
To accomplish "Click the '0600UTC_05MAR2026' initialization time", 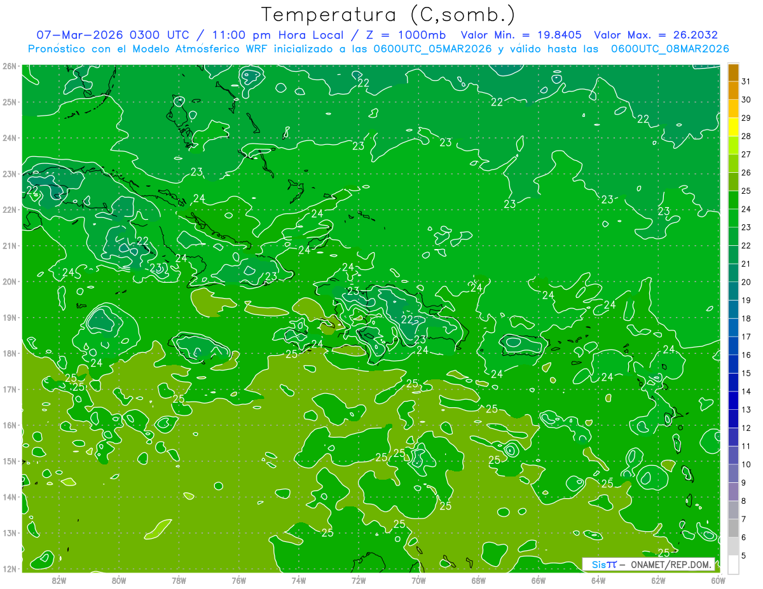I will 432,48.
